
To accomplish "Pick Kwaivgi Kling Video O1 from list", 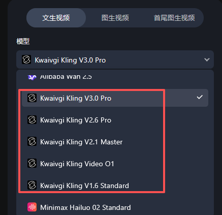I will point(115,164).
